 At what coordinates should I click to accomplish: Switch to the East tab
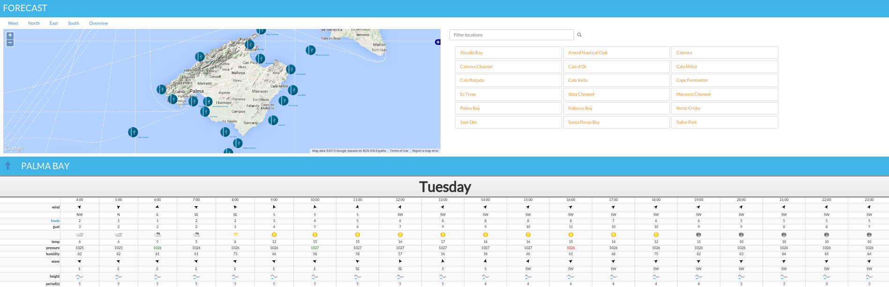coord(54,23)
